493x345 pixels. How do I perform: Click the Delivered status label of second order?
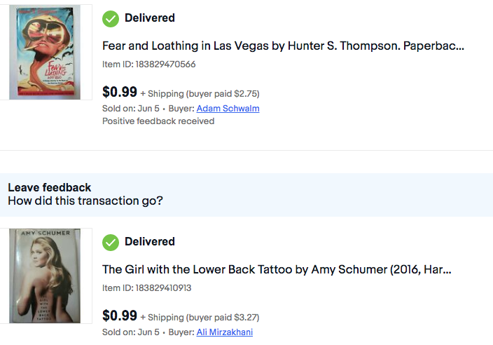pyautogui.click(x=150, y=242)
